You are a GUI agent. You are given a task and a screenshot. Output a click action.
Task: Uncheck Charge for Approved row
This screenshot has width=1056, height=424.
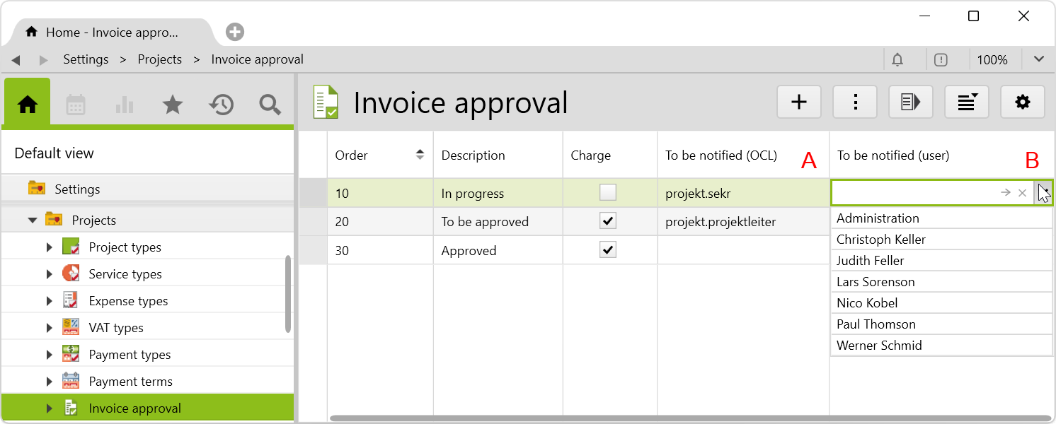[x=607, y=249]
